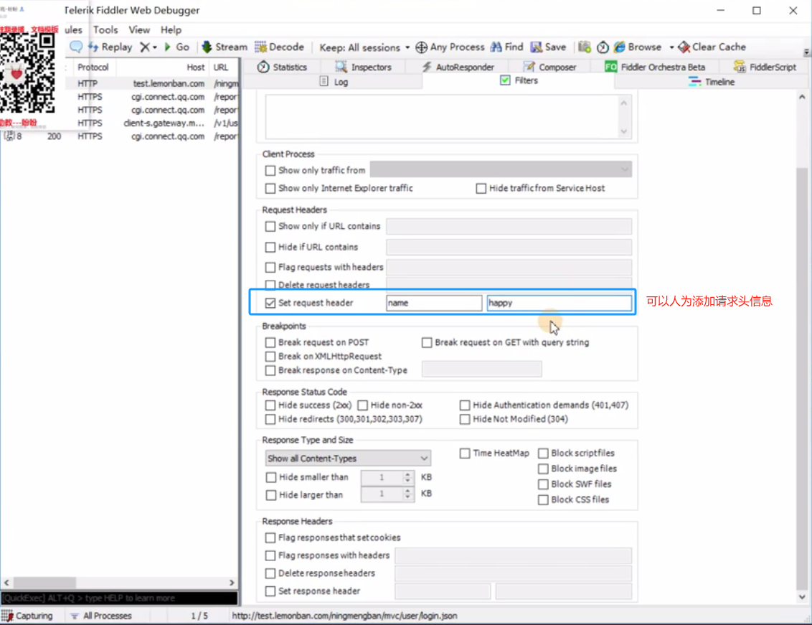Check Hide if URL contains
This screenshot has height=625, width=812.
[x=270, y=247]
